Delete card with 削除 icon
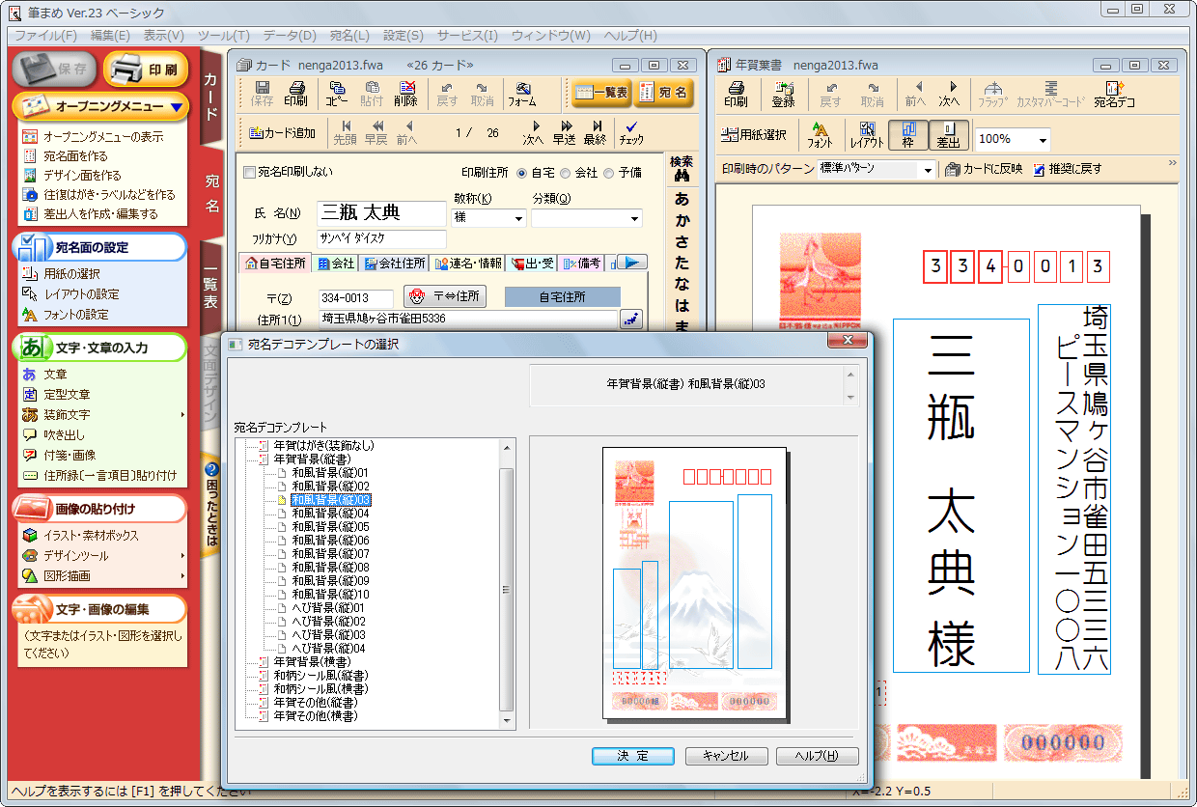Viewport: 1197px width, 807px height. 406,93
